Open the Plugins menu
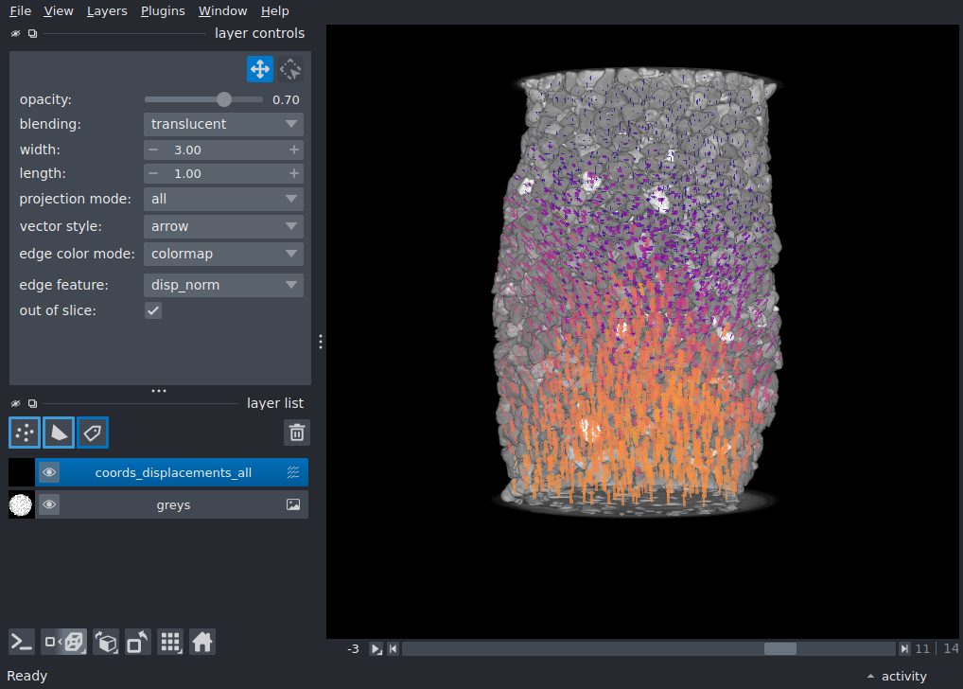This screenshot has height=689, width=963. 163,11
